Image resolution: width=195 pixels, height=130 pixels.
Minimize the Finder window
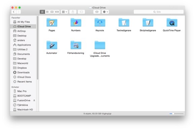[x=16, y=8]
